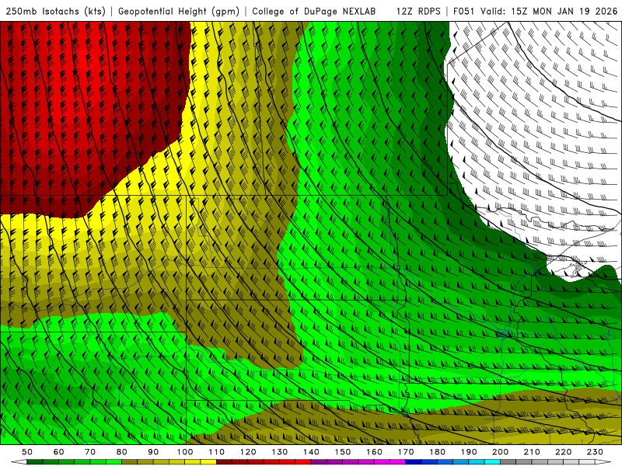This screenshot has height=466, width=622.
Task: Click the legend value 110
Action: pyautogui.click(x=217, y=452)
